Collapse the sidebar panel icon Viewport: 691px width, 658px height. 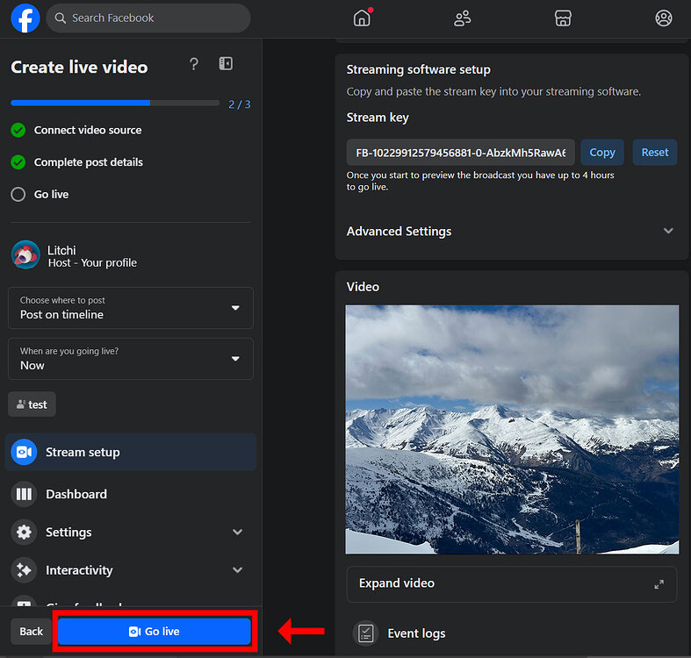[226, 64]
